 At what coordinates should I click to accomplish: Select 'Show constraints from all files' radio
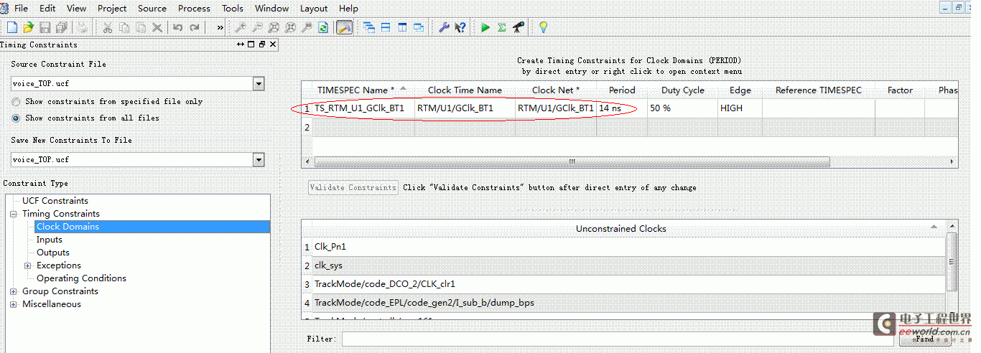17,118
